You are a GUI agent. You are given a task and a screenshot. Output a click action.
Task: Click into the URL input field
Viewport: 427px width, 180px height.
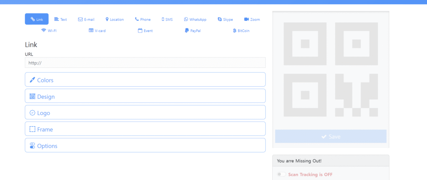click(x=145, y=62)
